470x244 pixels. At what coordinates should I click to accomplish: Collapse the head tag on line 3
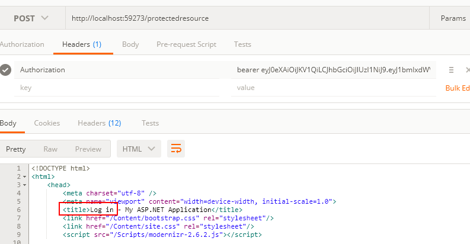coord(24,185)
